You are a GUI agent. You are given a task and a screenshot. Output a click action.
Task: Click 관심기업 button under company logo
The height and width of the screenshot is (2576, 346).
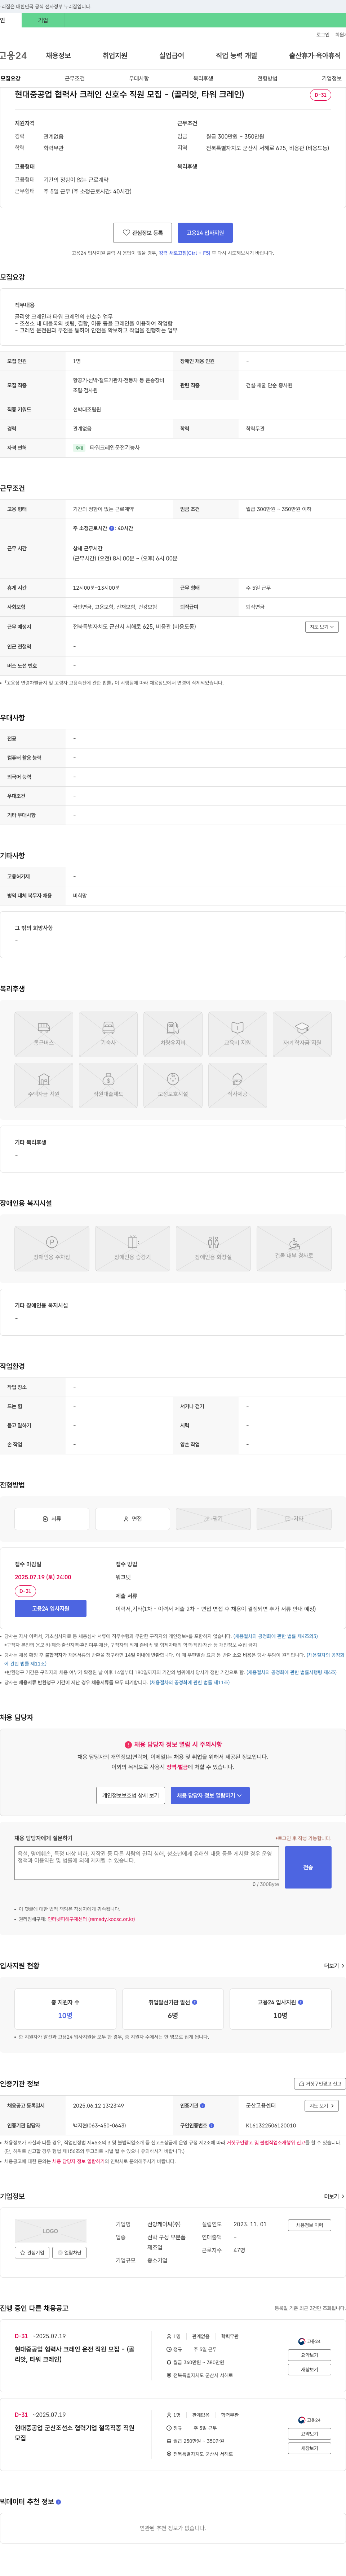pyautogui.click(x=32, y=2253)
